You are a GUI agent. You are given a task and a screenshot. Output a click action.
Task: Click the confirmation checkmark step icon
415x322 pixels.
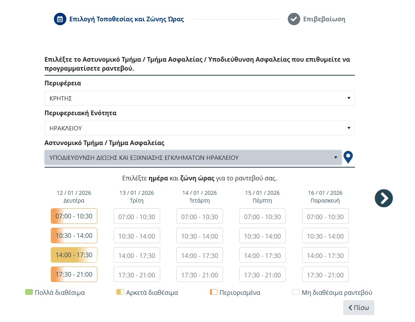click(x=294, y=19)
